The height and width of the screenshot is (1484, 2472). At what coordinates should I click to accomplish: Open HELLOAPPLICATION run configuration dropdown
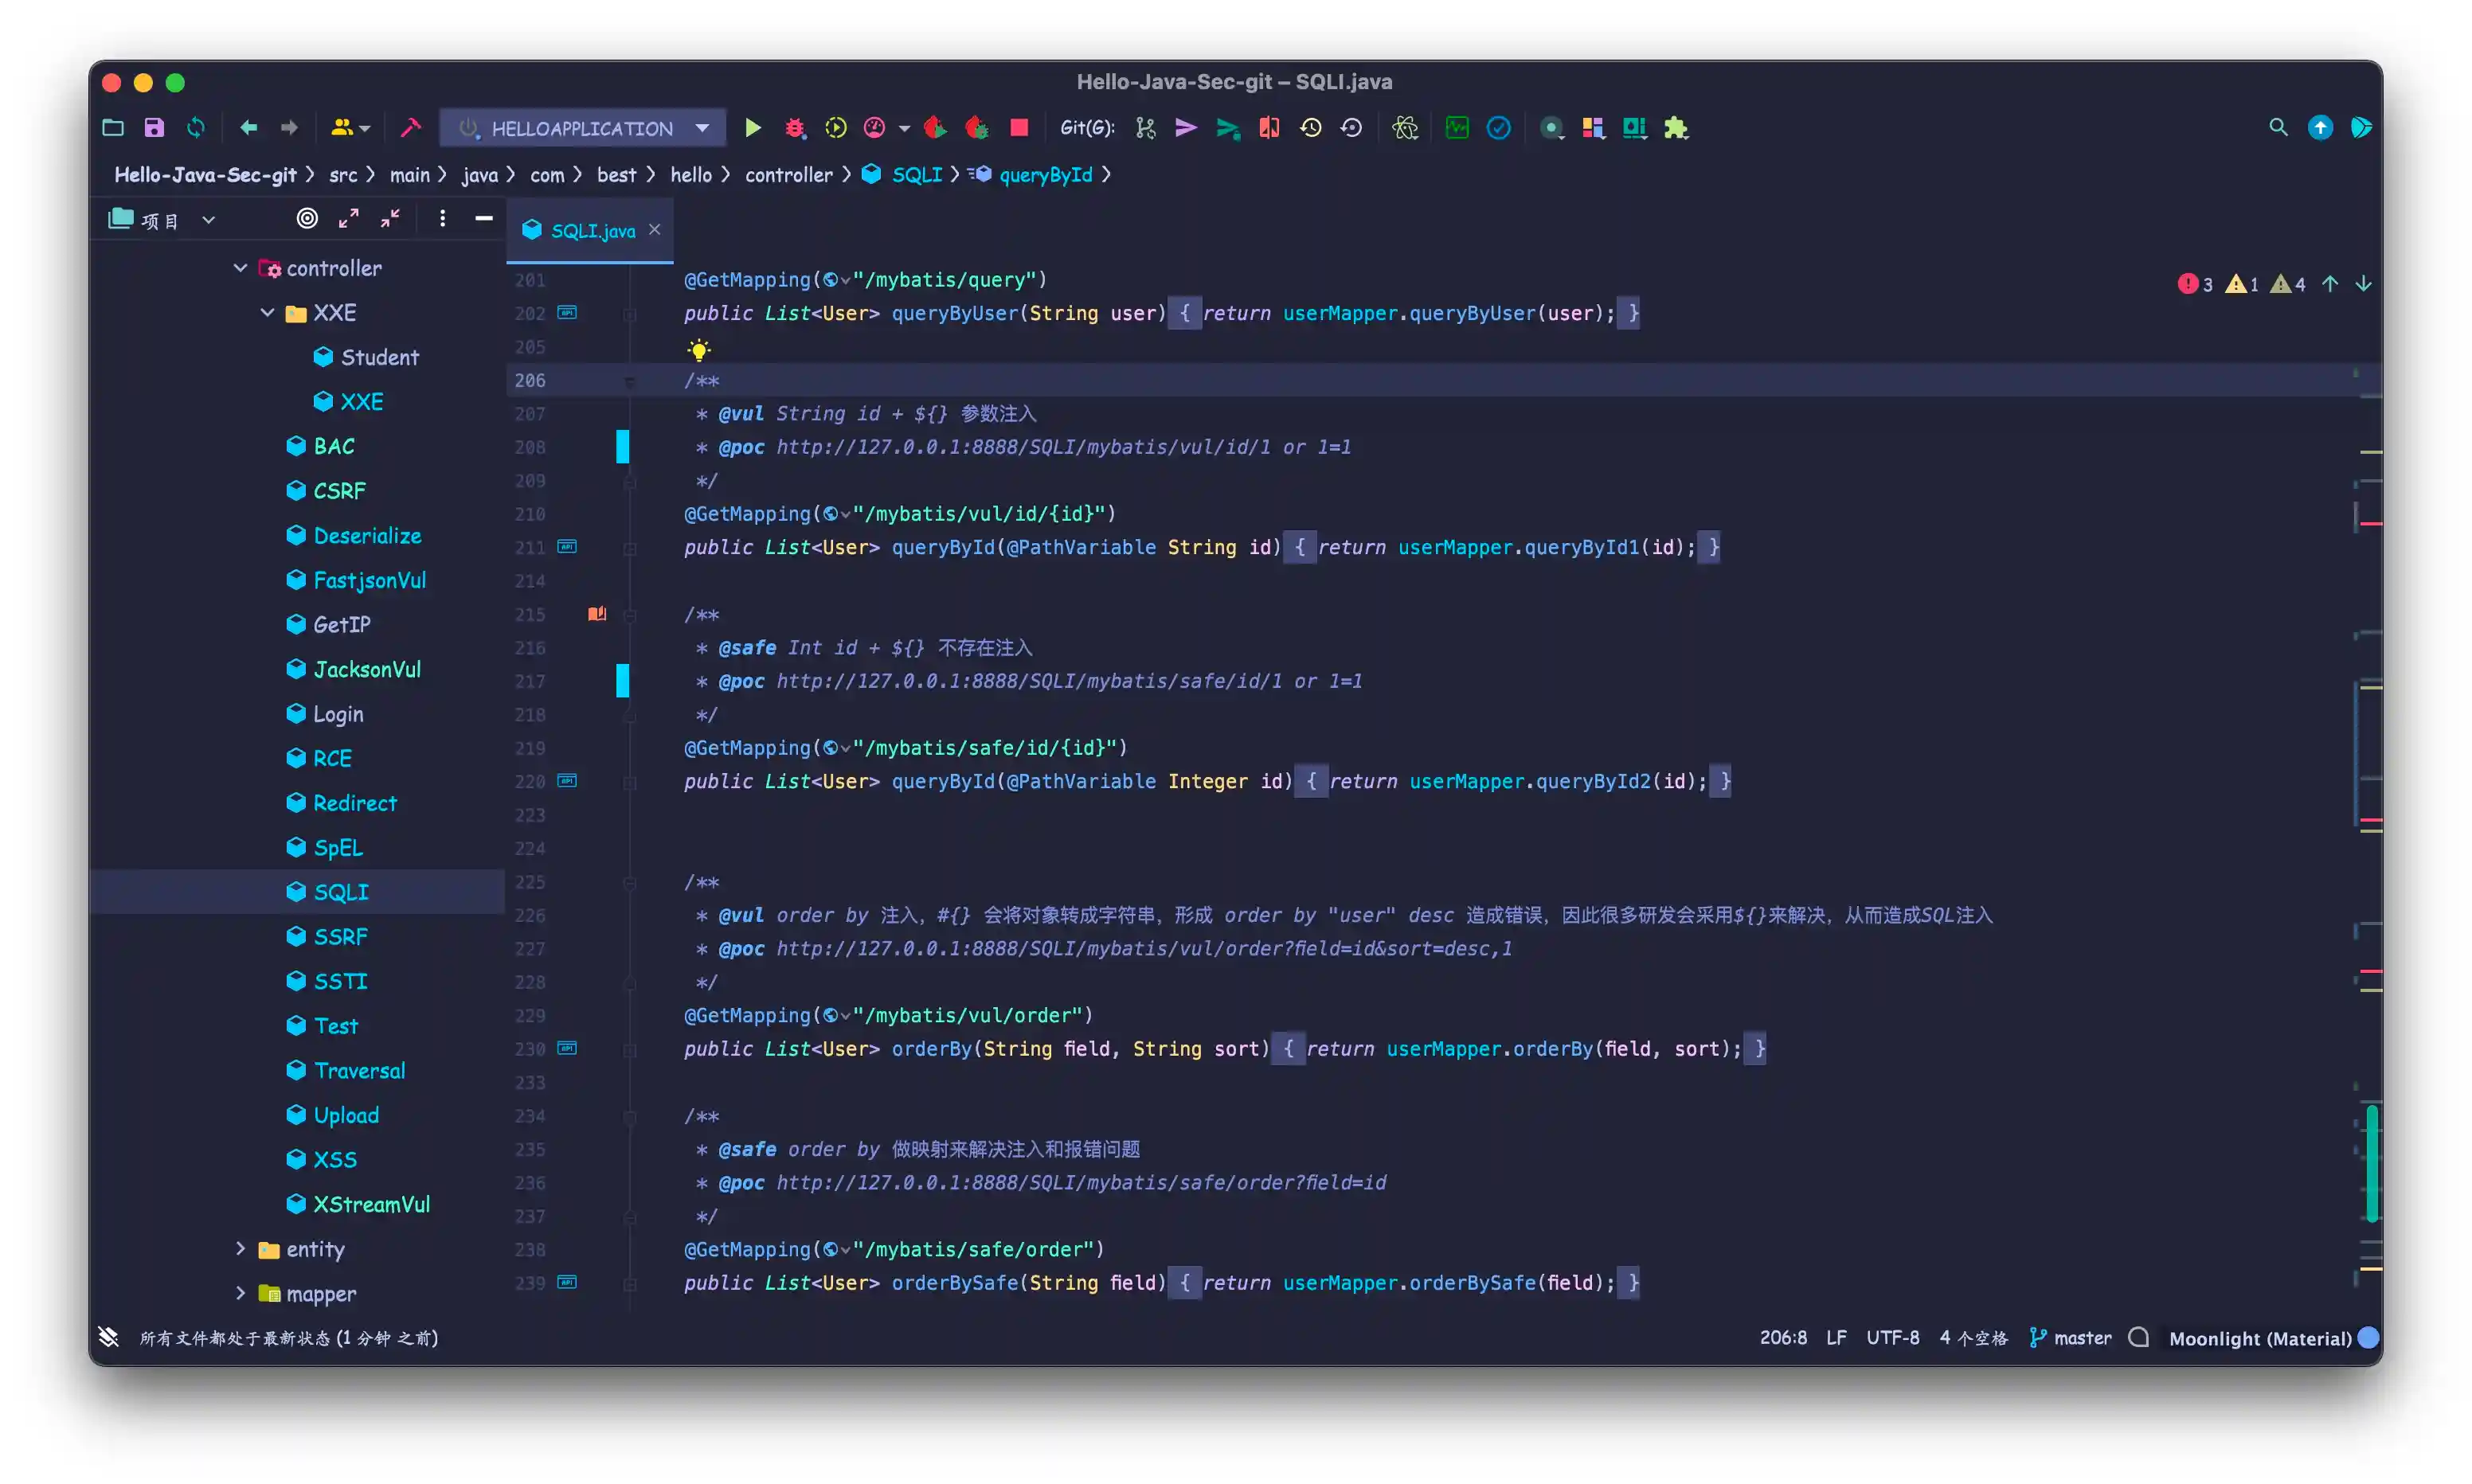pos(702,128)
